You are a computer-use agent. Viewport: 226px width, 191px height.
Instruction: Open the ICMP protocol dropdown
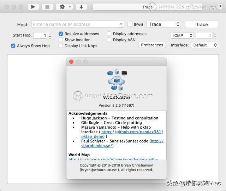(182, 35)
